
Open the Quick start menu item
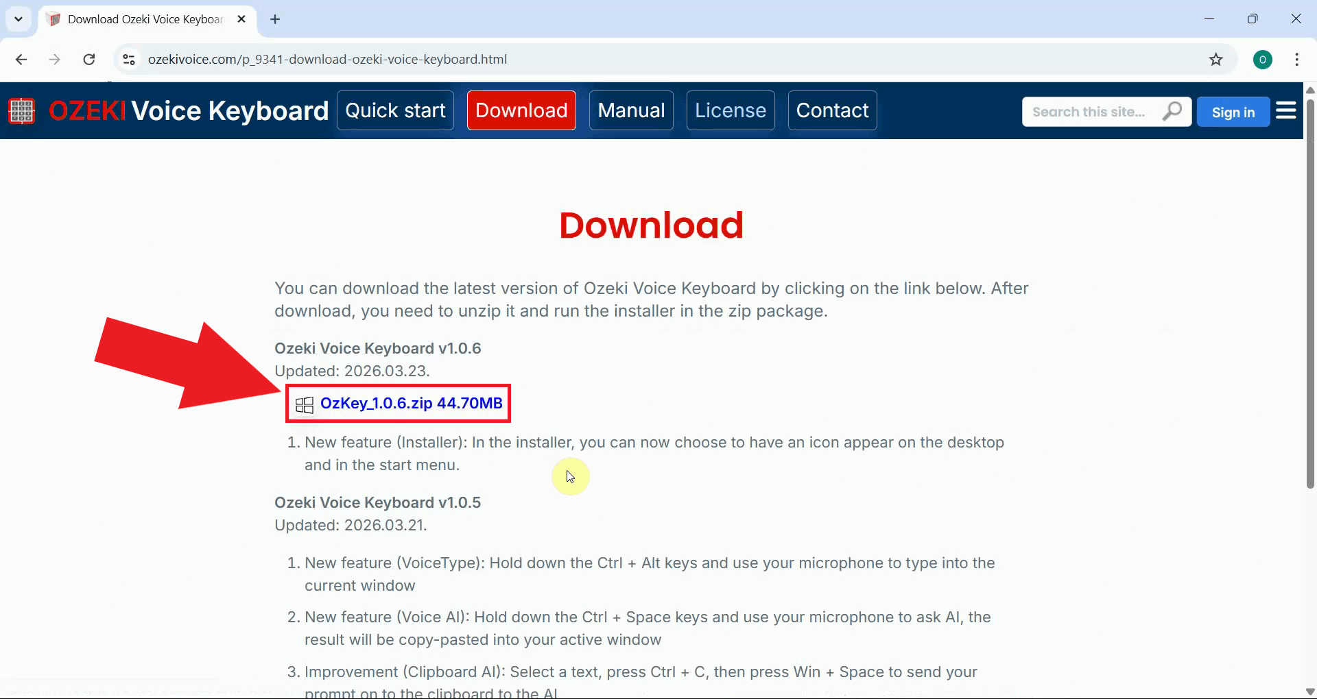tap(395, 110)
